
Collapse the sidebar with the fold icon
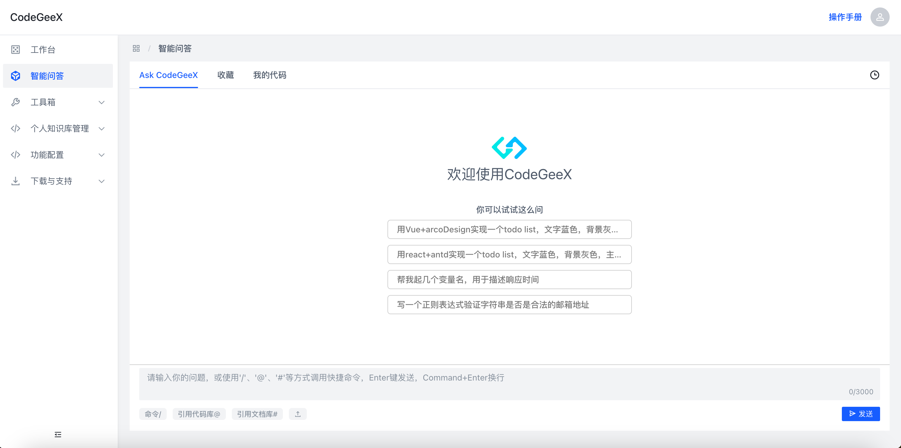58,434
